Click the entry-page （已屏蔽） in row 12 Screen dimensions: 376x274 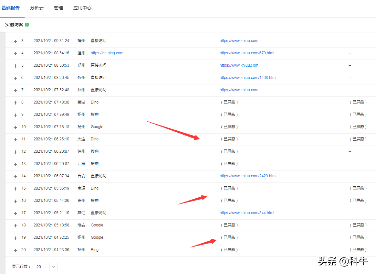coord(229,151)
